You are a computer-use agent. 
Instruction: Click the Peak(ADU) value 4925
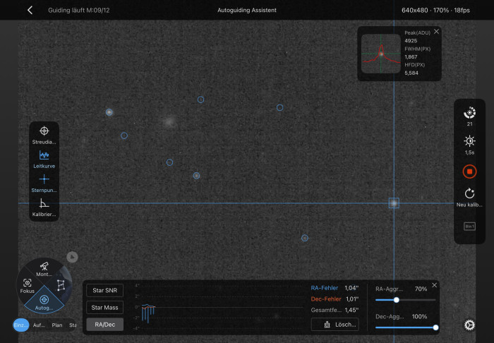tap(411, 41)
